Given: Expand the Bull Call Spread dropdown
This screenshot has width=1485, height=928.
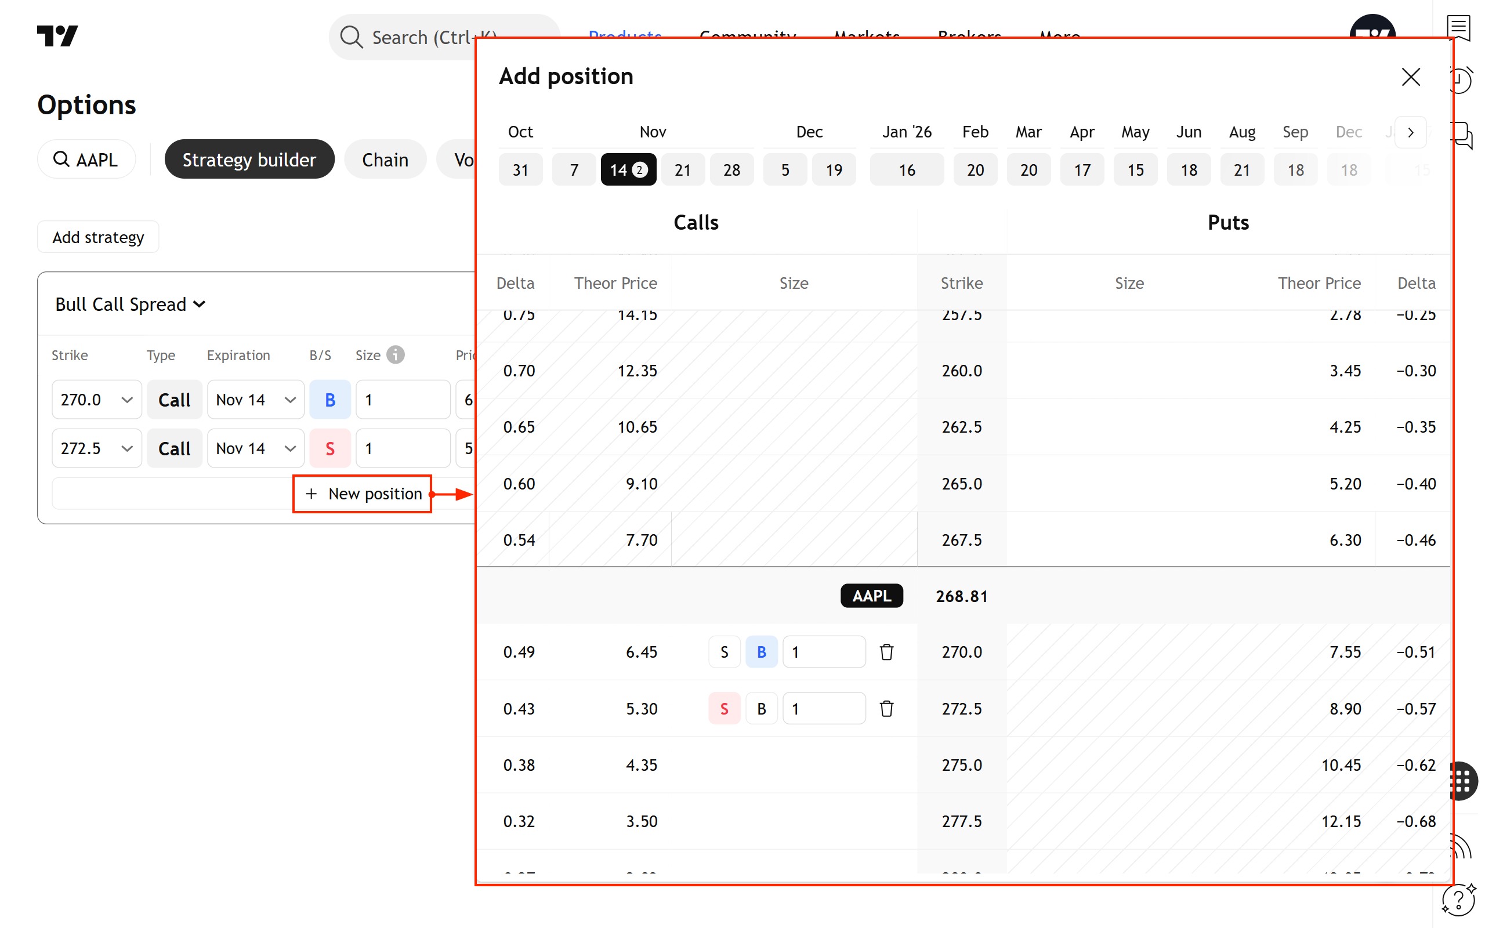Looking at the screenshot, I should [130, 304].
